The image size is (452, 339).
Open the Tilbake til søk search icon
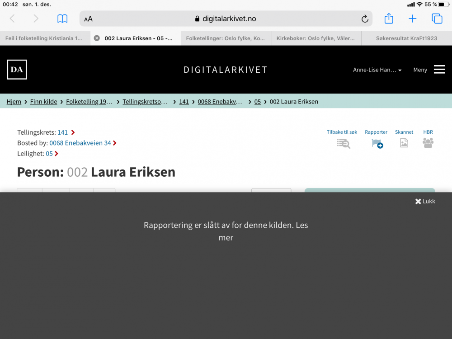[343, 143]
